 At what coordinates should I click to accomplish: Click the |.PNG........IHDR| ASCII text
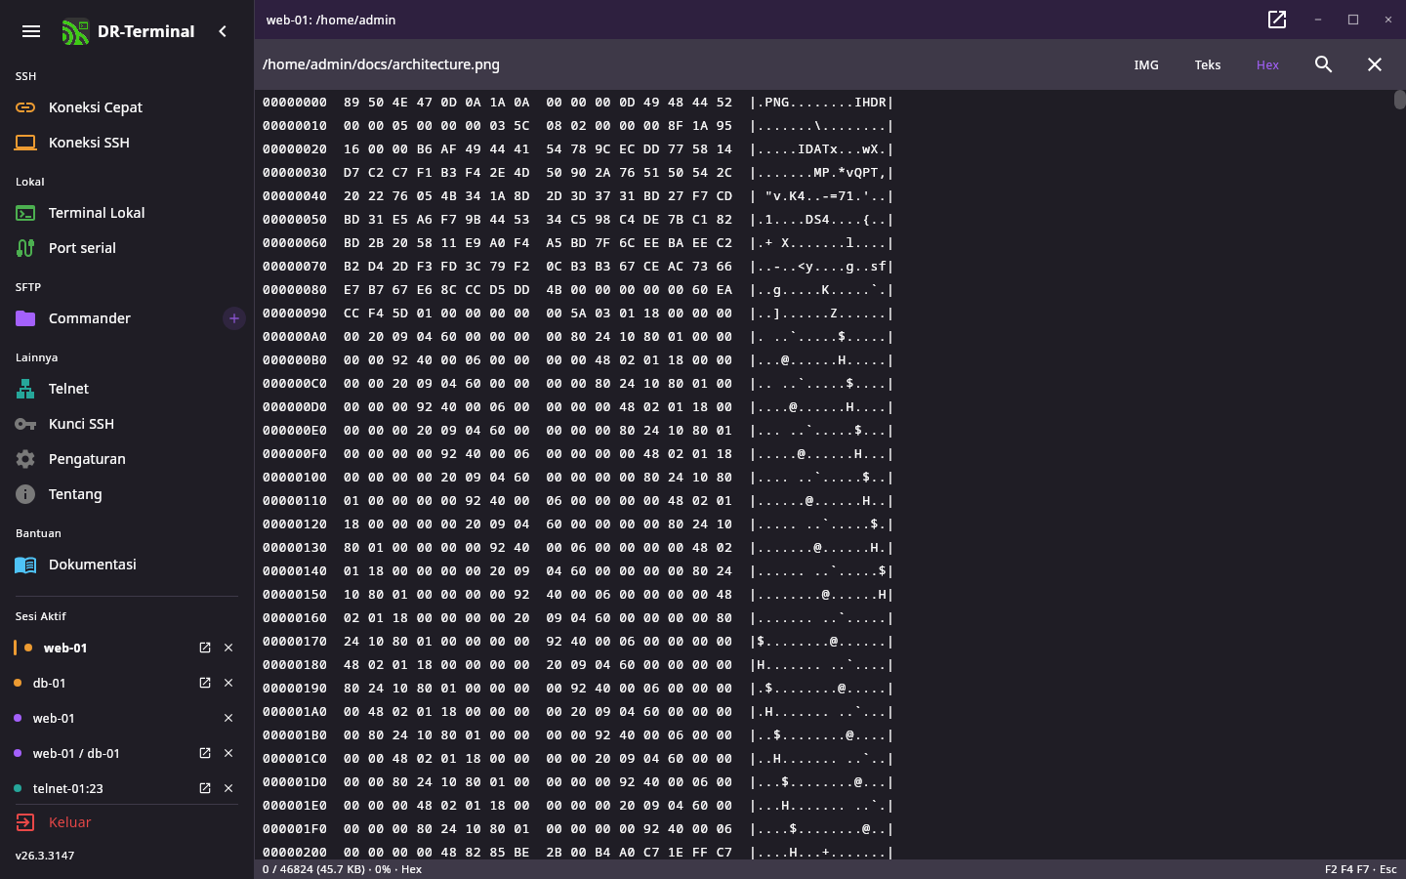[x=822, y=103]
